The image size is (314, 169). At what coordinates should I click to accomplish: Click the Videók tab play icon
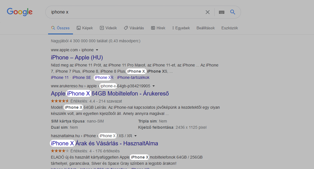point(102,28)
